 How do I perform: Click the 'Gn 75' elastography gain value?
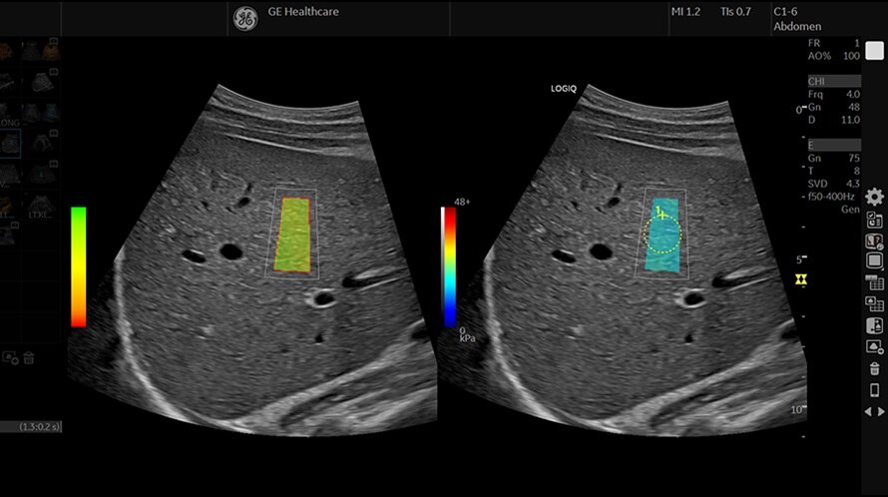tap(834, 158)
